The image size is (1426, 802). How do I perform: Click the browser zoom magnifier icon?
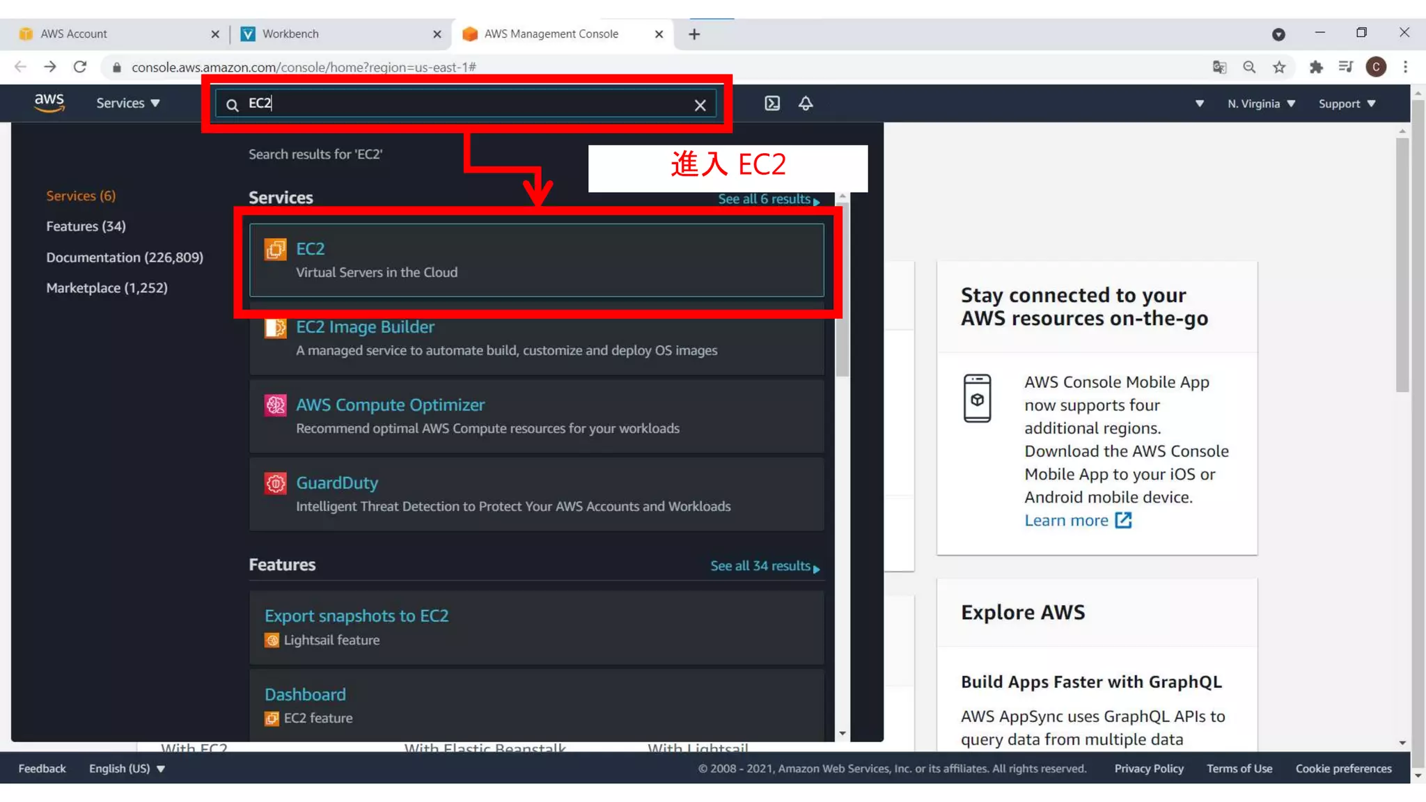click(x=1249, y=67)
